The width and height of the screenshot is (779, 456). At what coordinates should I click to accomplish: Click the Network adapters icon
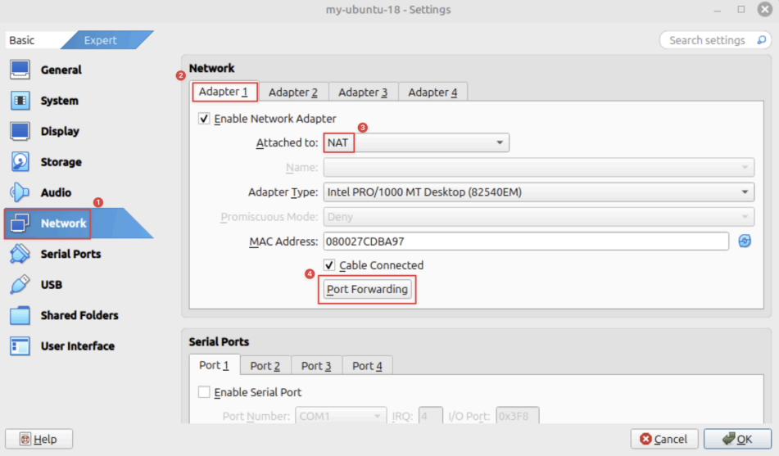click(x=20, y=223)
